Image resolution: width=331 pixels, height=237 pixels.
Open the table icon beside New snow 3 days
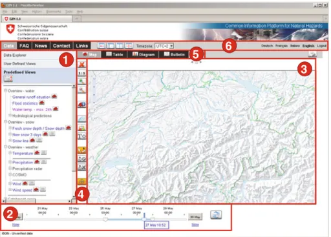pos(52,134)
